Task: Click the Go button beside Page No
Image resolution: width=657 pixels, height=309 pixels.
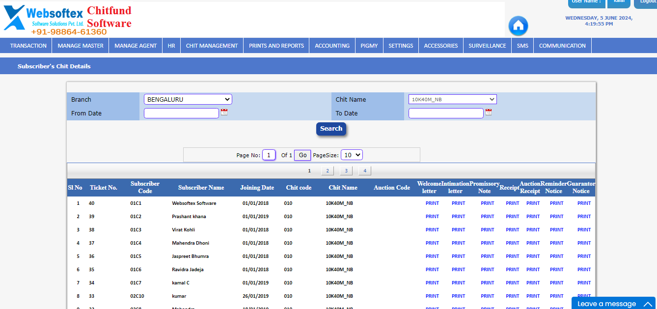Action: [x=302, y=154]
